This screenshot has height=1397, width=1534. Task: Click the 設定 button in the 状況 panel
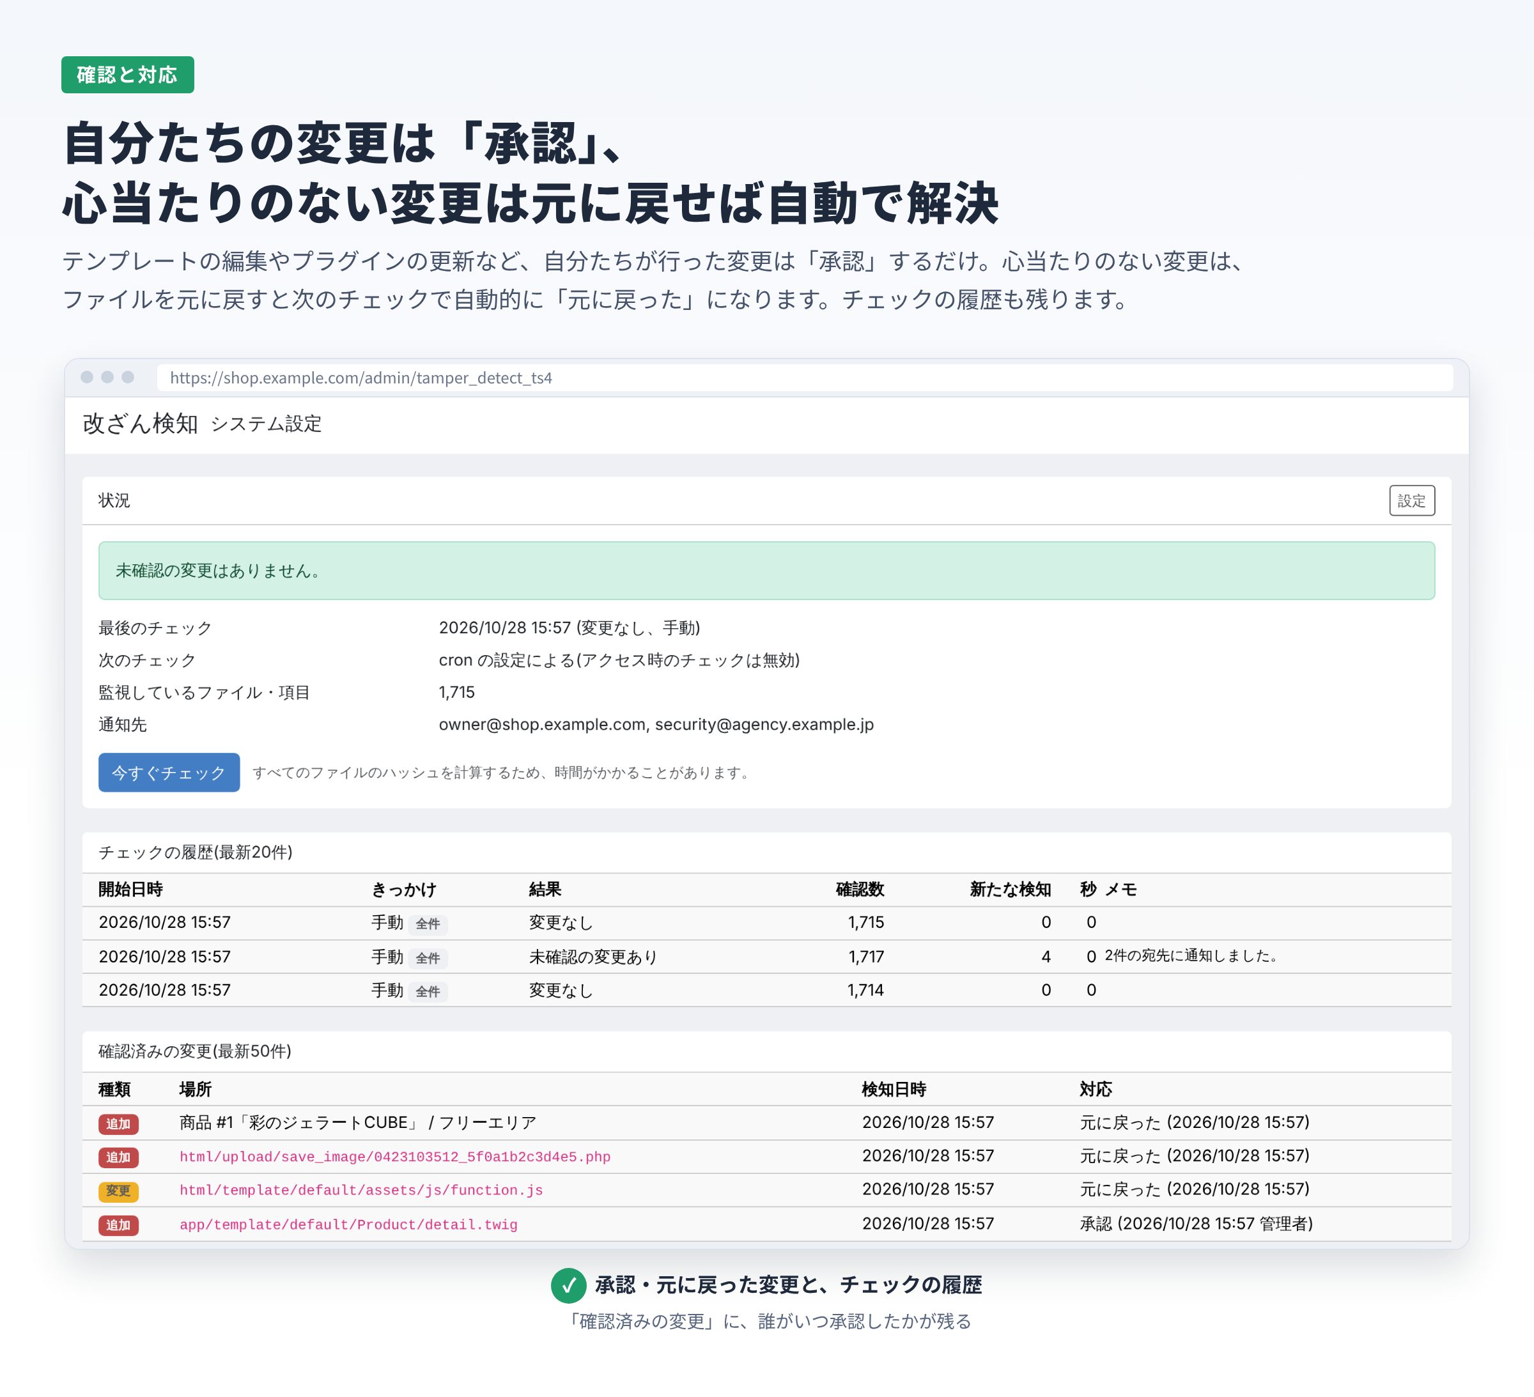tap(1411, 500)
